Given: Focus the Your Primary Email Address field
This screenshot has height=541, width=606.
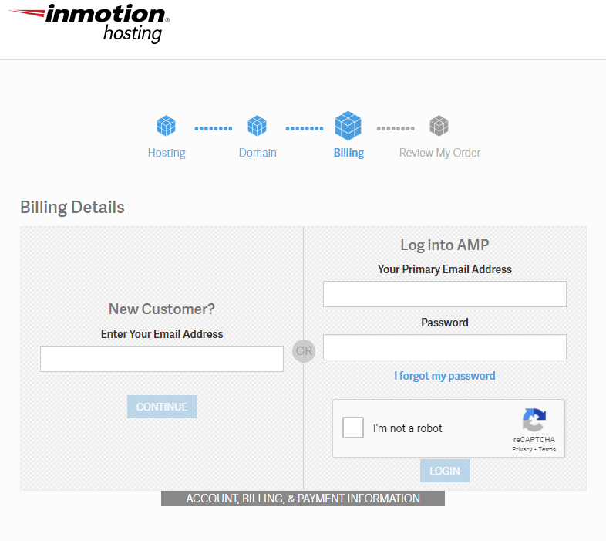Looking at the screenshot, I should [445, 294].
